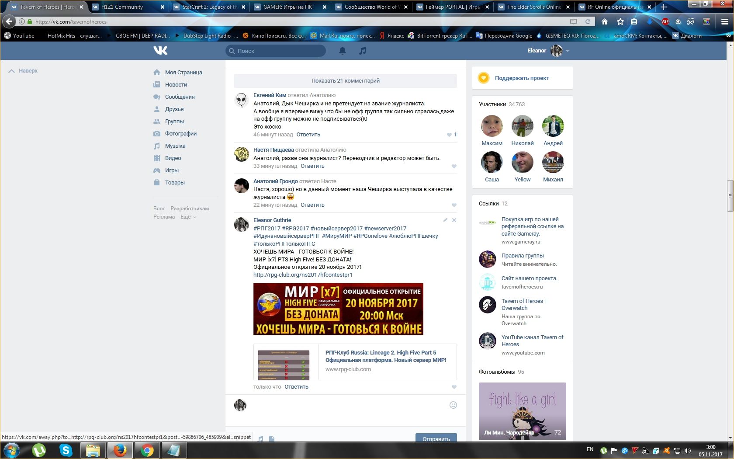Image resolution: width=734 pixels, height=459 pixels.
Task: Bookmark this page with the star
Action: point(620,21)
